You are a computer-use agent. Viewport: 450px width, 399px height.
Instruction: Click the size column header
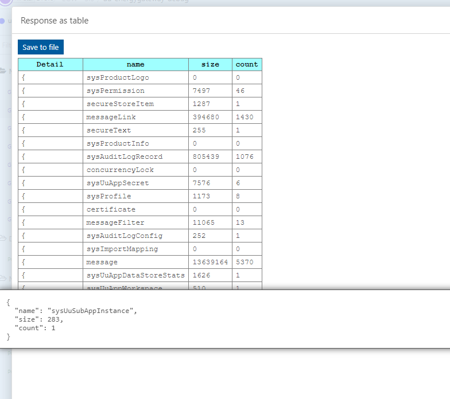210,64
